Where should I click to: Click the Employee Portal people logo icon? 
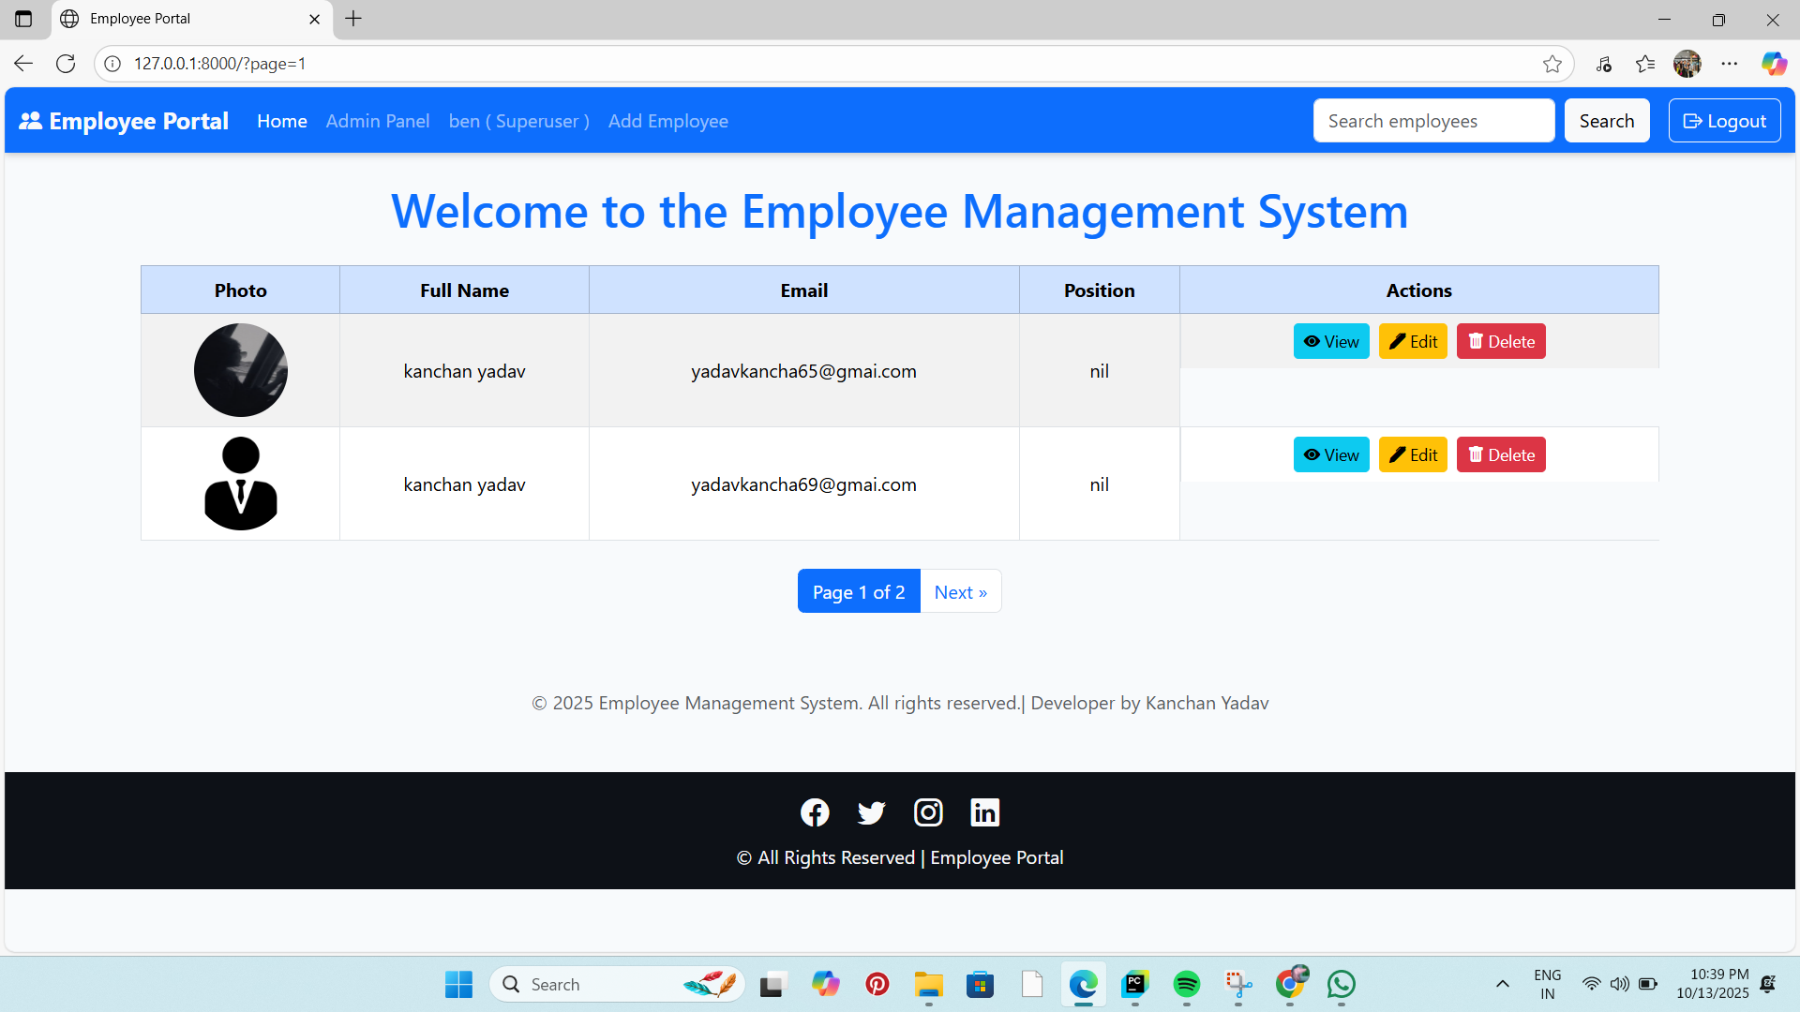click(x=31, y=120)
